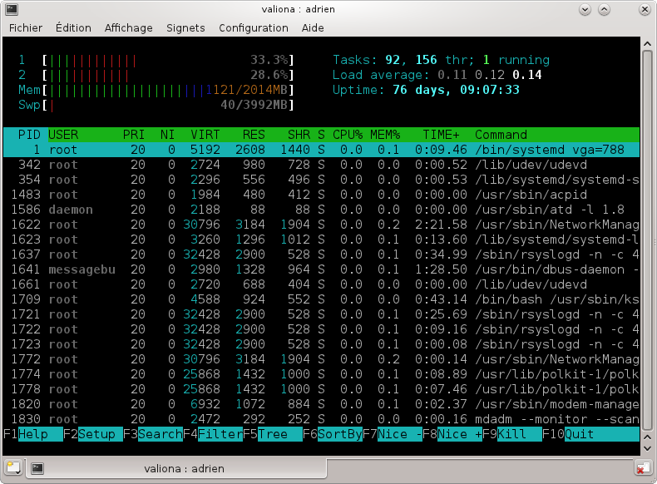Sort by the MEM% column header

pyautogui.click(x=385, y=135)
